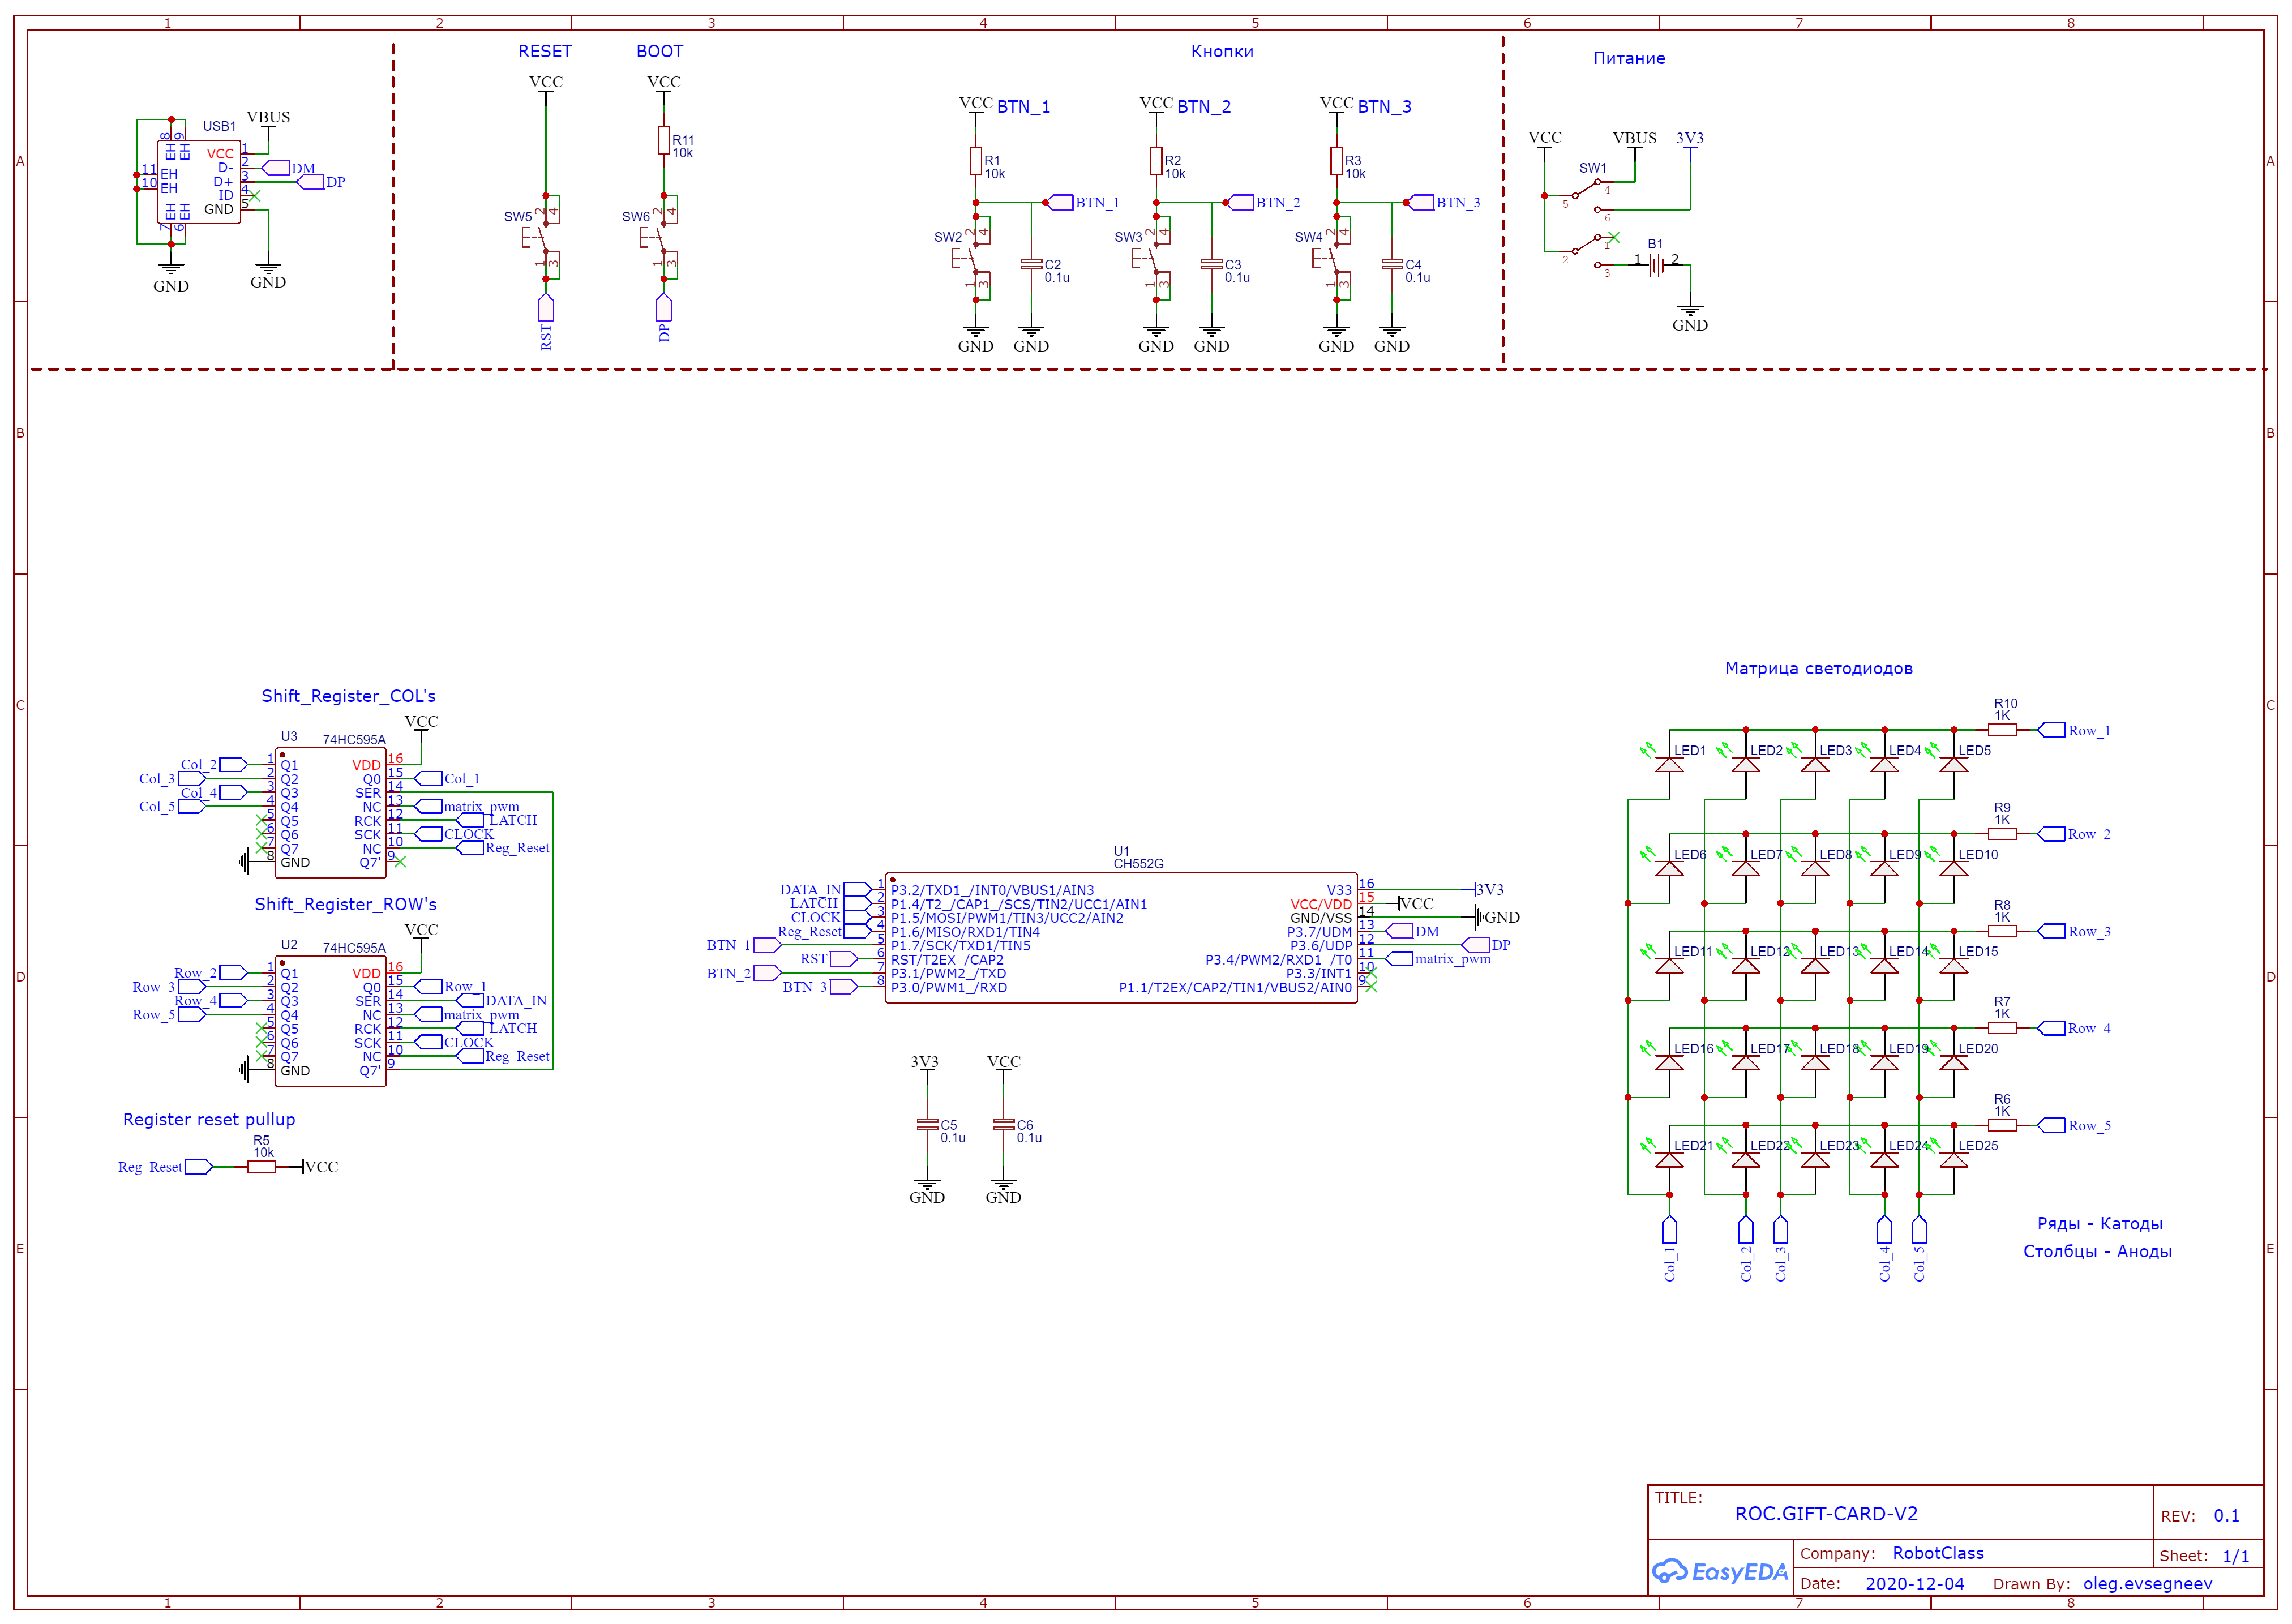Select the LED13 diode symbol
Viewport: 2292px width, 1624px height.
tap(1814, 966)
